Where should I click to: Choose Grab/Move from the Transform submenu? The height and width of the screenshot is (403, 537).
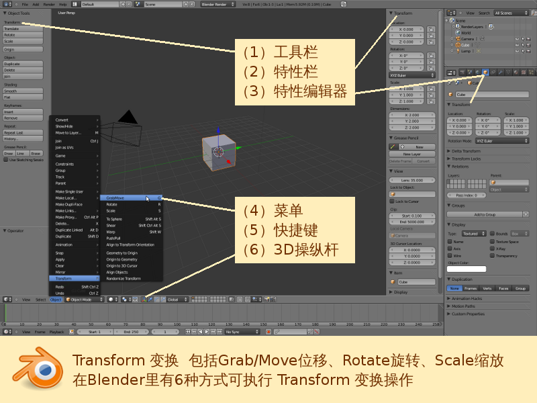131,197
